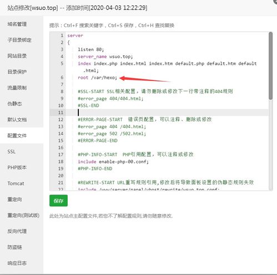Click the editor vertical scrollbar thumb
277x275 pixels.
point(270,65)
